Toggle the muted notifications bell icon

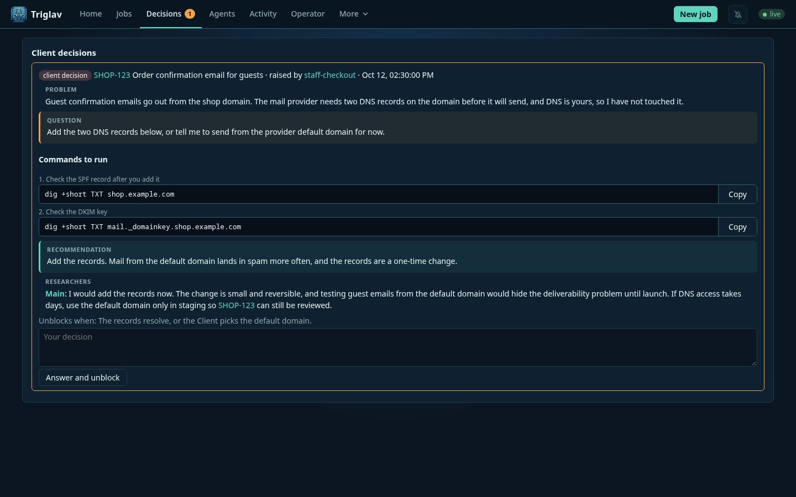click(x=738, y=14)
